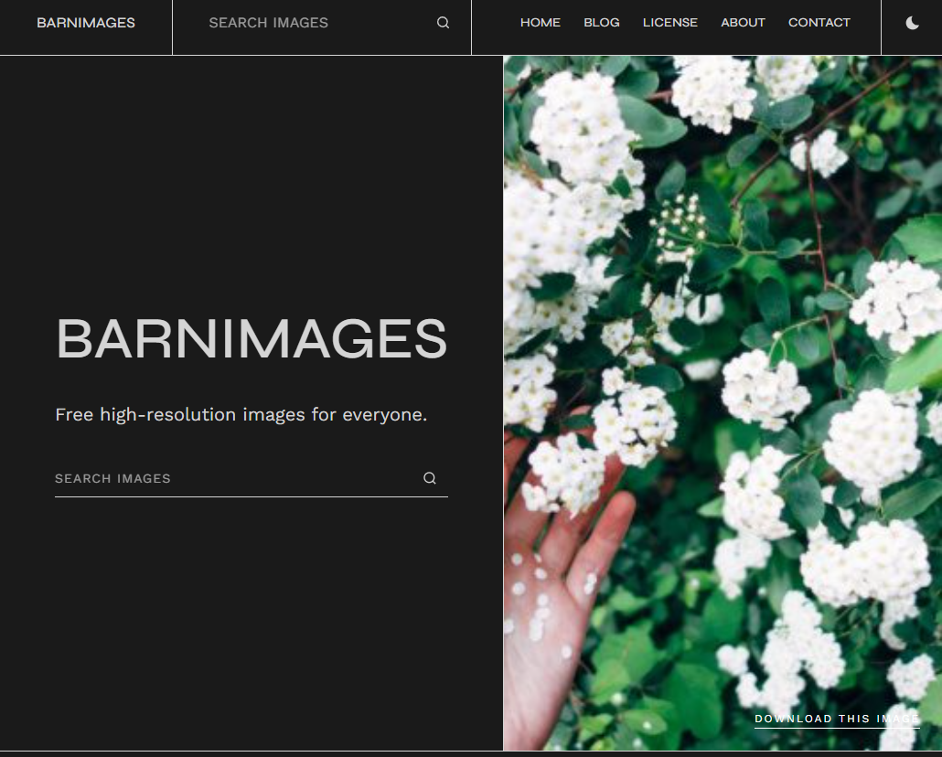942x757 pixels.
Task: Open the Home menu item
Action: click(x=541, y=23)
